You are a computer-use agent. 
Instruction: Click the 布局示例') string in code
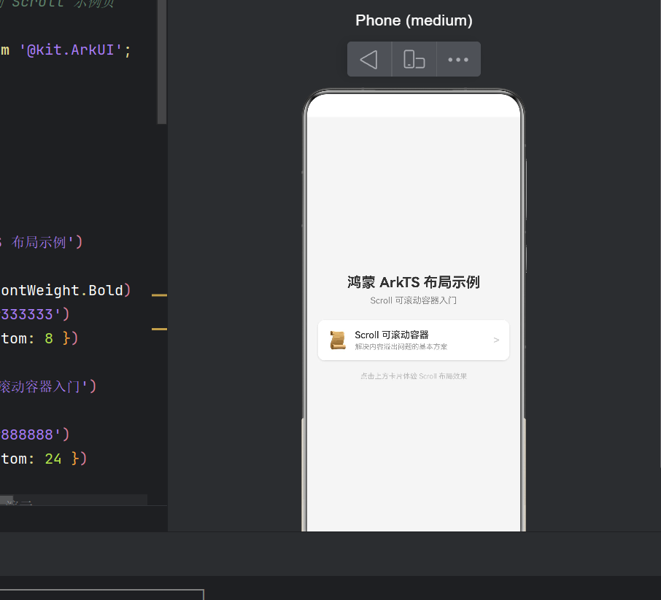click(x=47, y=242)
